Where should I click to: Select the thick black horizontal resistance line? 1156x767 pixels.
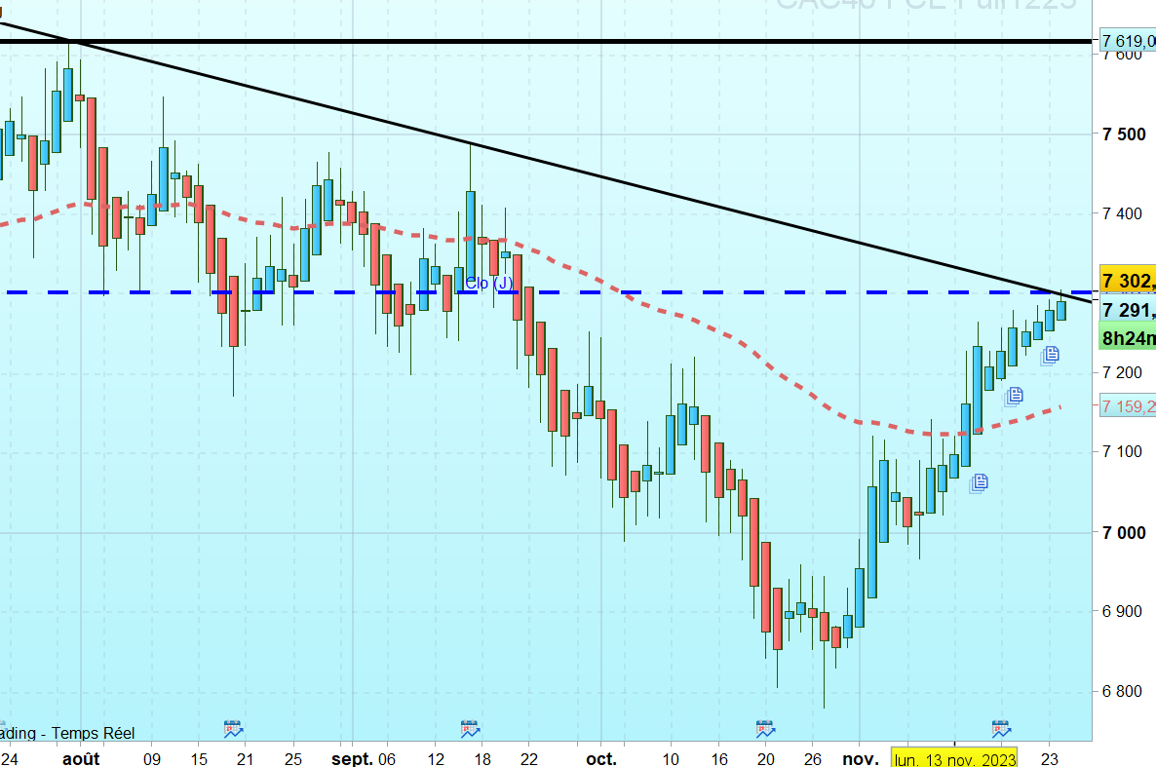pos(546,41)
